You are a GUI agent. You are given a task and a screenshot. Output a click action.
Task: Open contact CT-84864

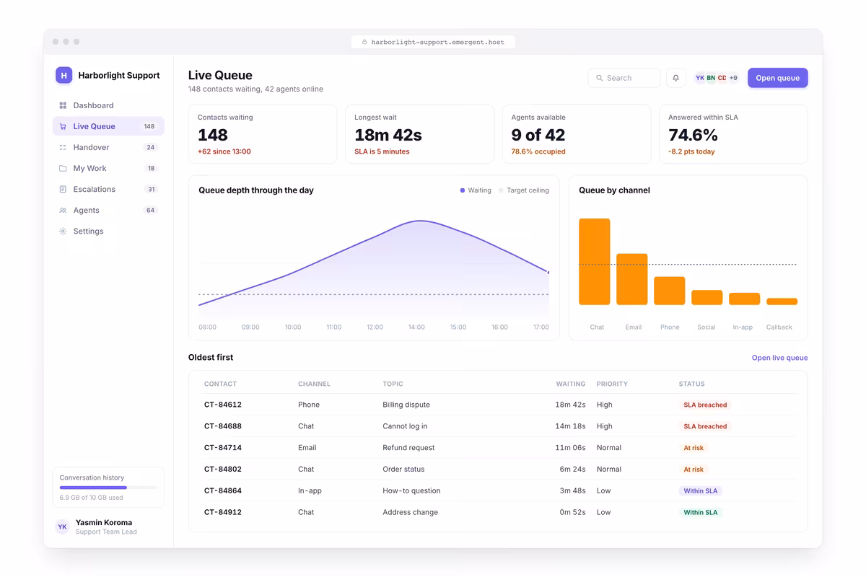(223, 490)
